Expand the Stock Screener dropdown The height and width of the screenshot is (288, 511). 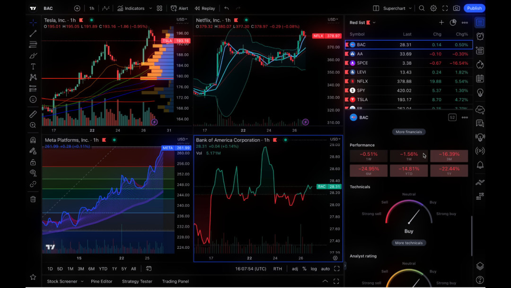(82, 281)
